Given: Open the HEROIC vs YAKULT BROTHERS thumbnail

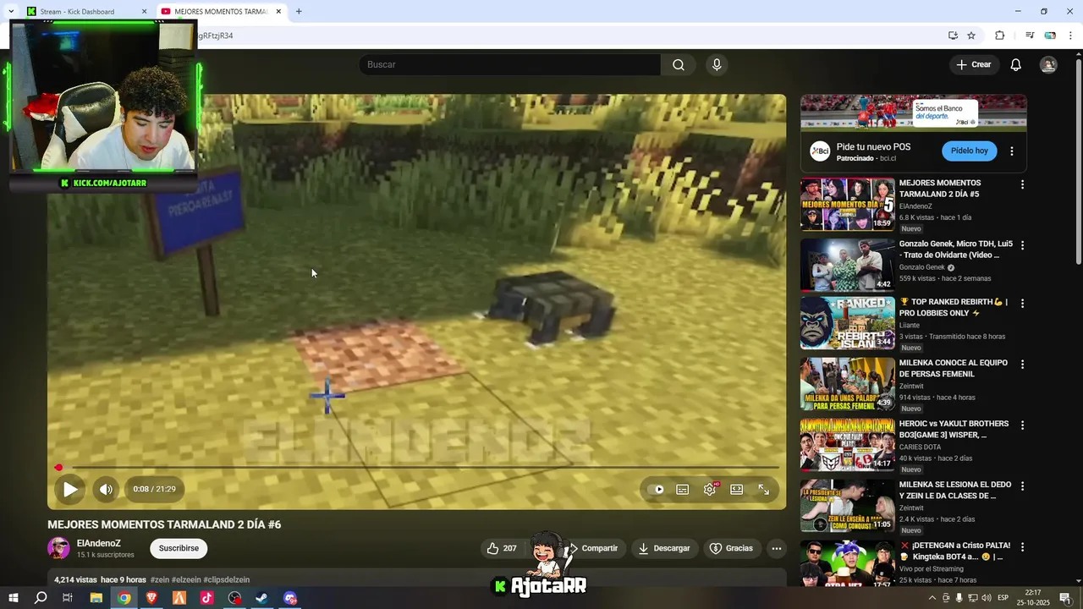Looking at the screenshot, I should (x=847, y=445).
